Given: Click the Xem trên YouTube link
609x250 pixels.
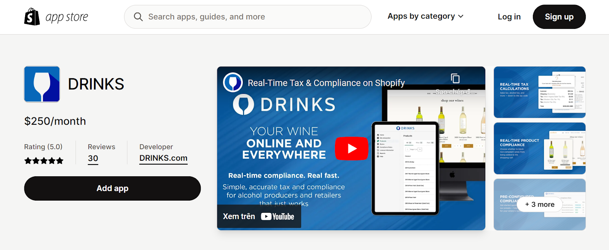Looking at the screenshot, I should click(259, 217).
